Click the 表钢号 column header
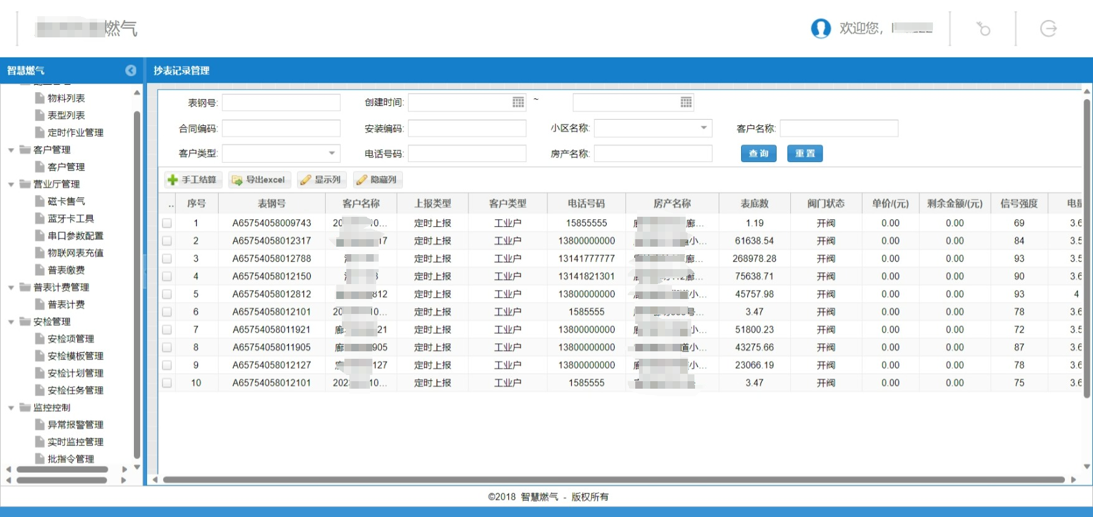The image size is (1093, 517). 272,204
